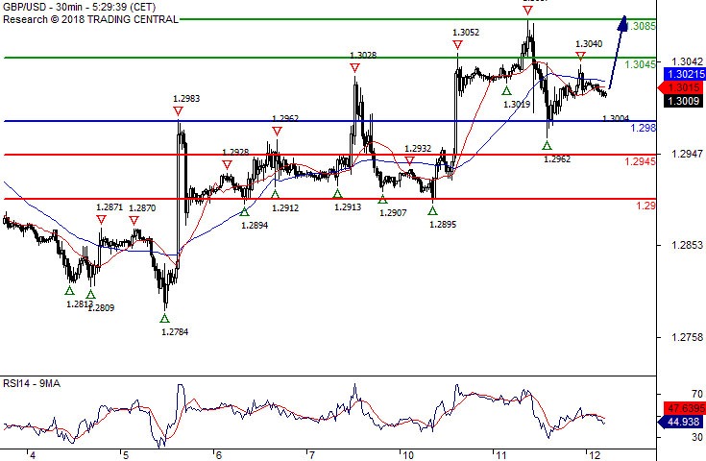Click the blue 1.298 pivot level label
The width and height of the screenshot is (706, 461).
643,128
